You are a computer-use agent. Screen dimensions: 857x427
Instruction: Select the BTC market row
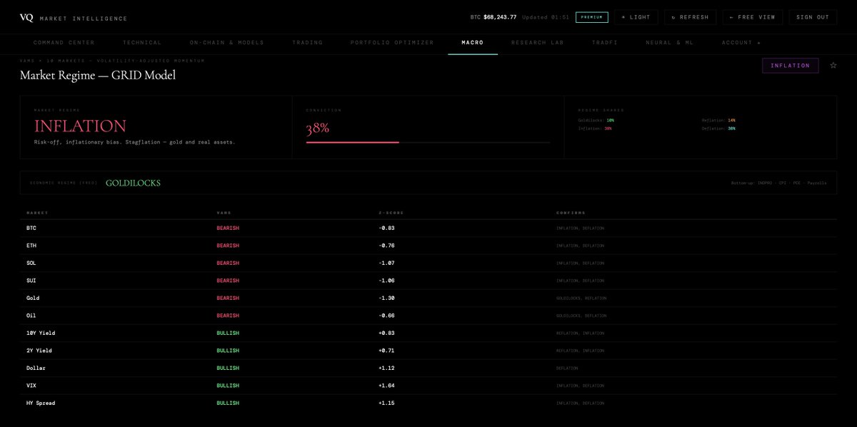coord(428,228)
